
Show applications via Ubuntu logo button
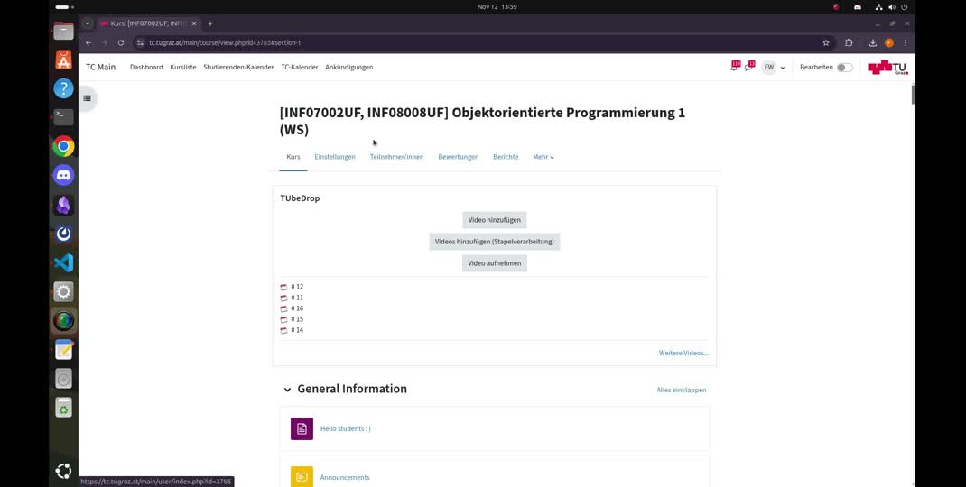tap(63, 472)
